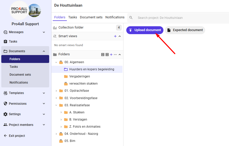
Task: Expand the B. Verslagen folder
Action: click(61, 120)
